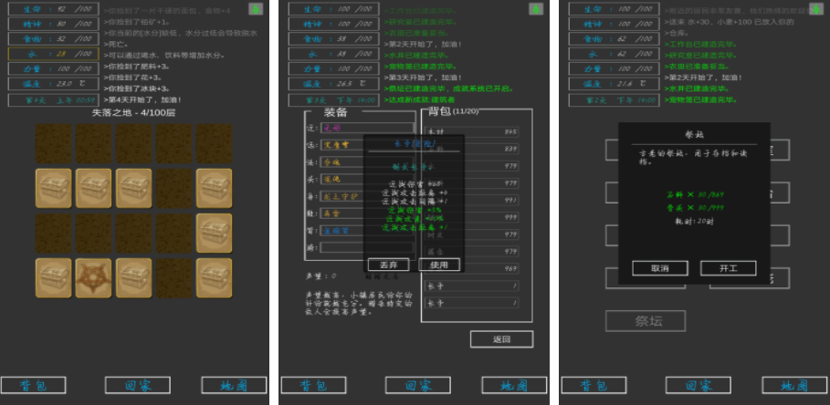
Task: Click the green icon in left screen's corner
Action: click(256, 8)
